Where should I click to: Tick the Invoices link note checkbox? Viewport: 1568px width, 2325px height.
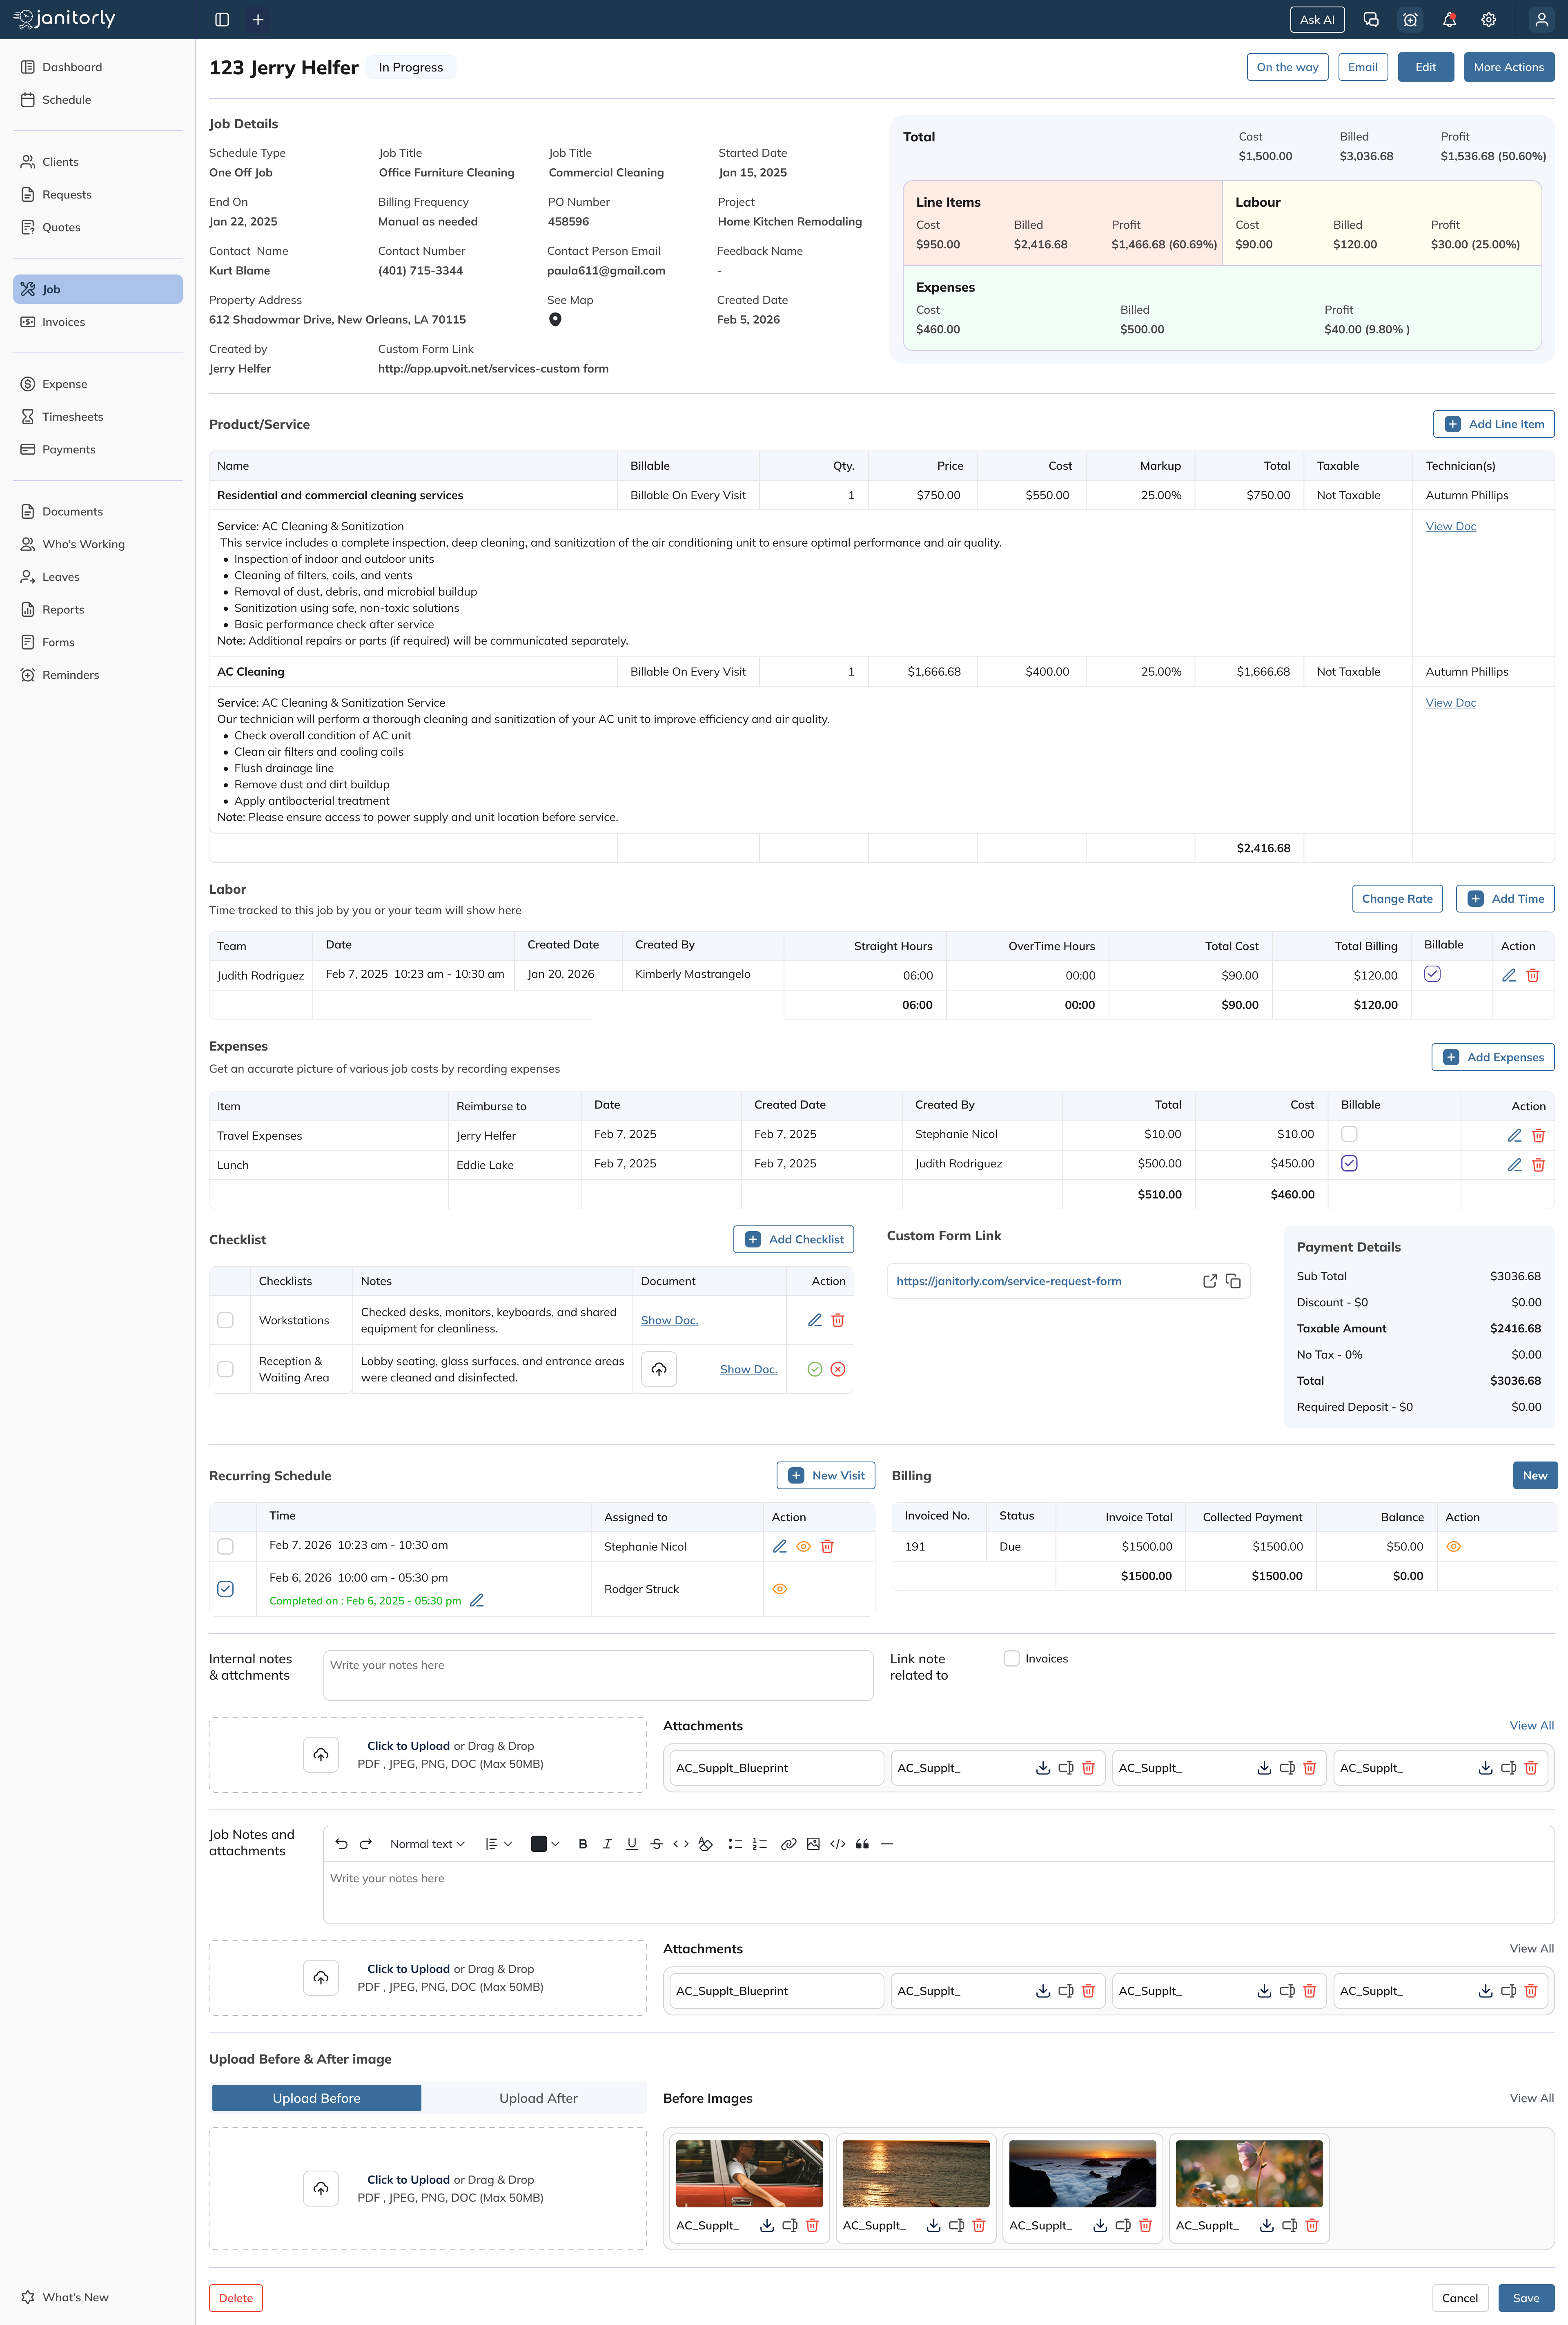(1012, 1659)
